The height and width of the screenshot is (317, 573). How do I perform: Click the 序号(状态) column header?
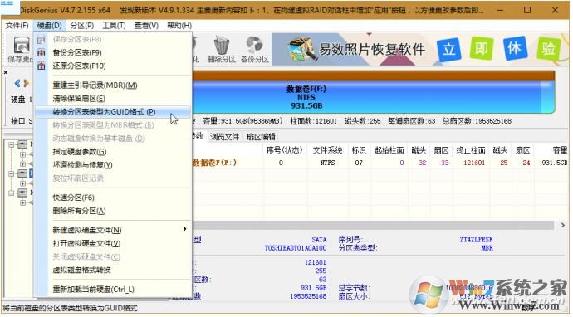point(284,150)
